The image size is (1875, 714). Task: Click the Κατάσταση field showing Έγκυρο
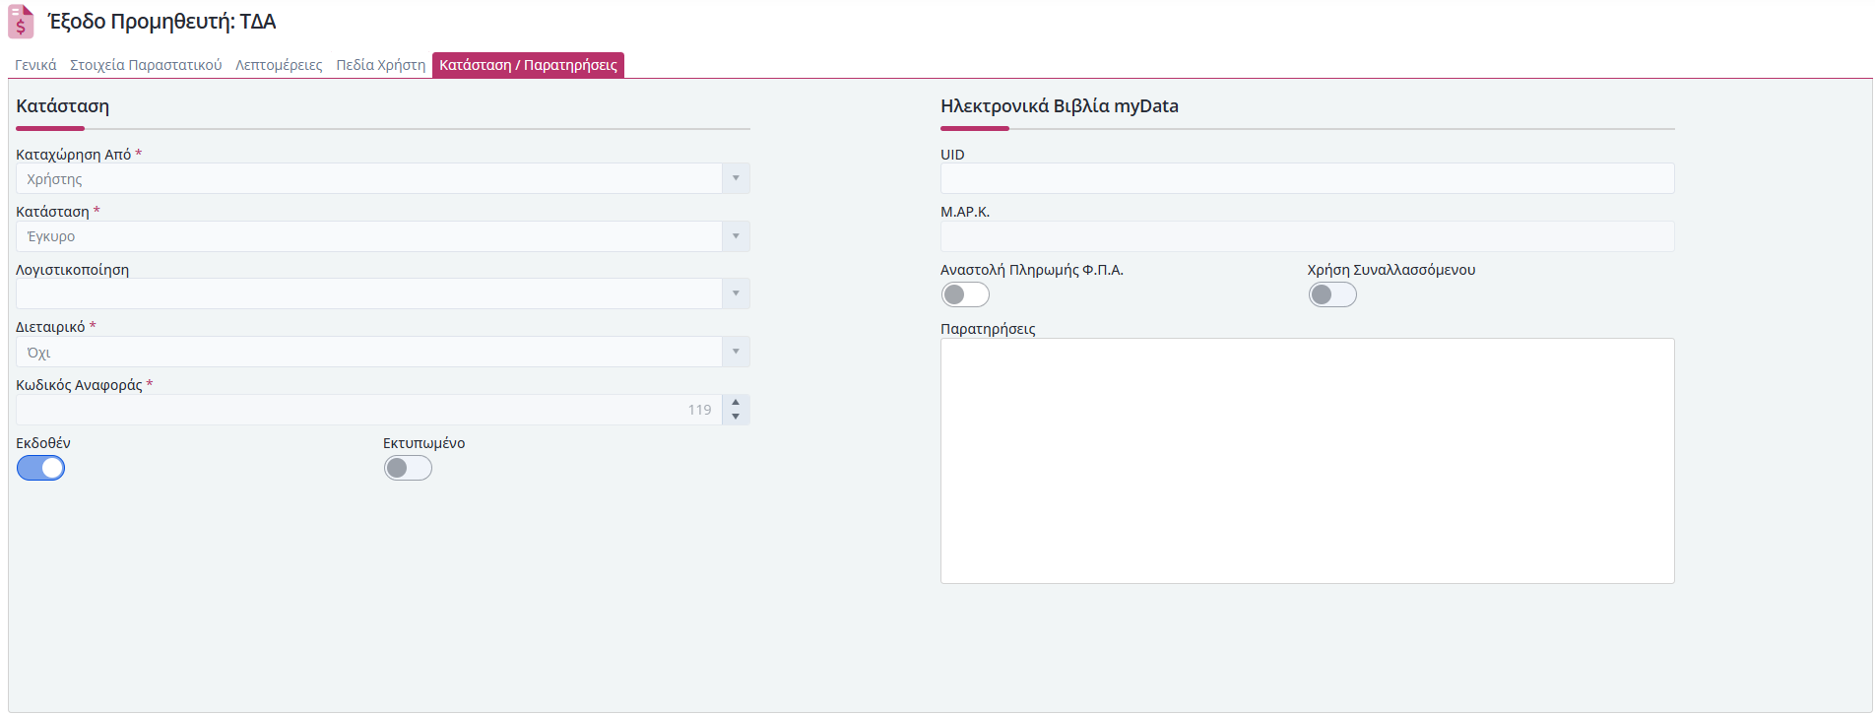(369, 236)
